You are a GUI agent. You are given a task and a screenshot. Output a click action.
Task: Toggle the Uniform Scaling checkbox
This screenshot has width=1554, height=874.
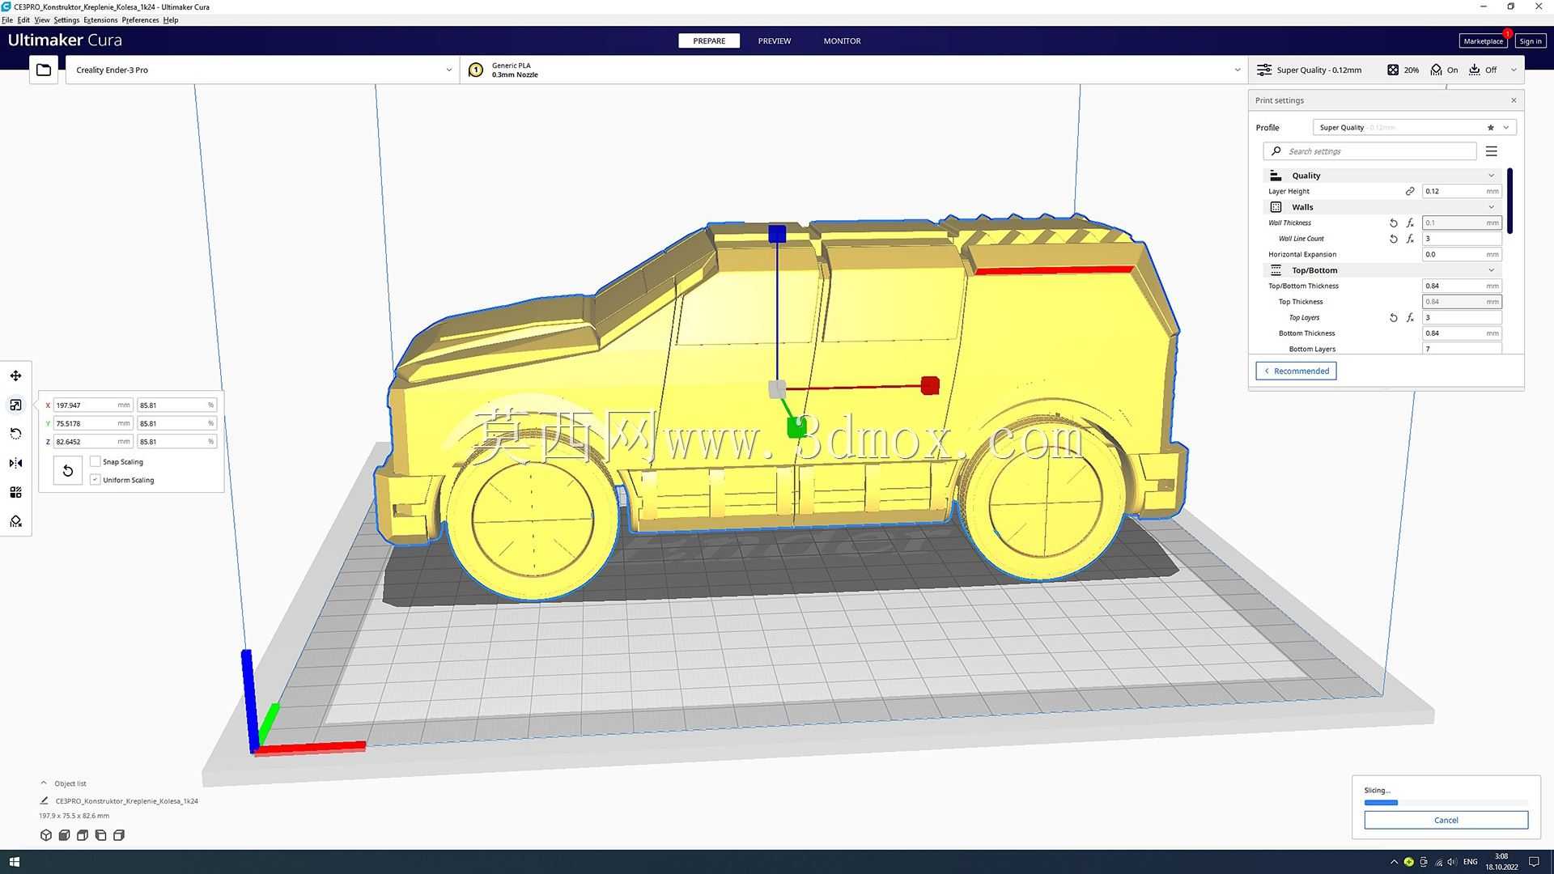click(96, 480)
